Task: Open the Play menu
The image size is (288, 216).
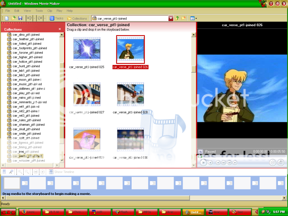Action: (59, 11)
